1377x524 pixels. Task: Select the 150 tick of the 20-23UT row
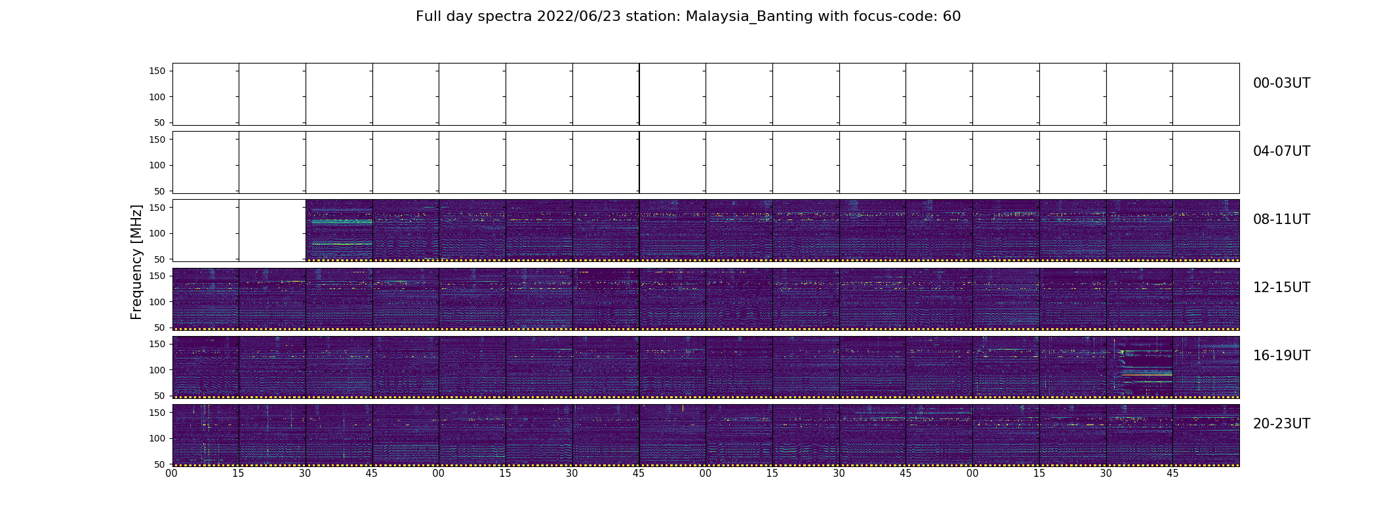pyautogui.click(x=158, y=412)
